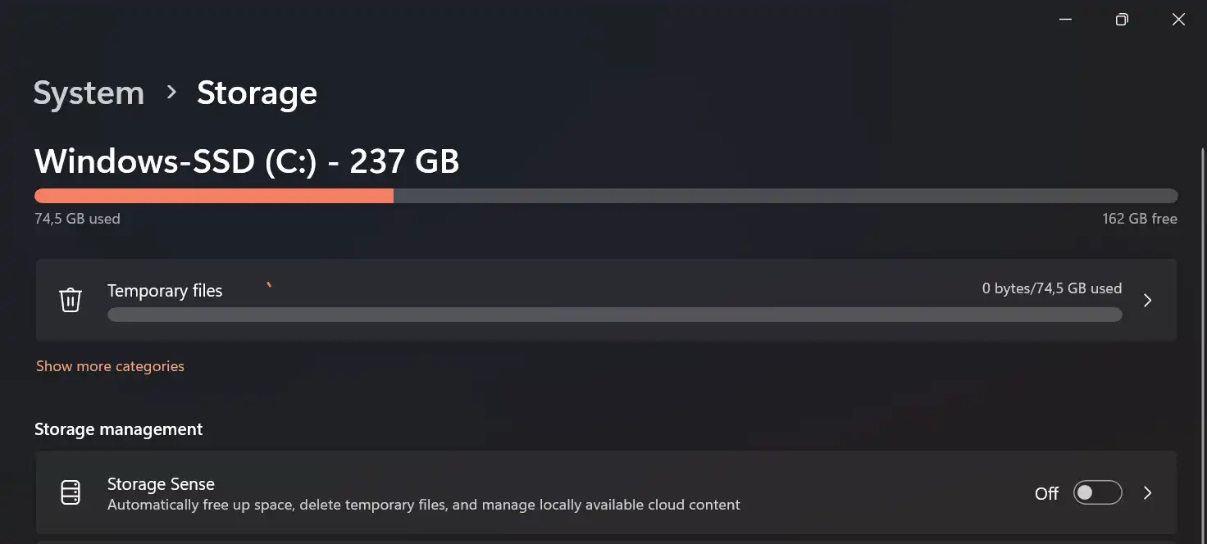Click the trash can icon for Temporary files
The image size is (1207, 544).
tap(71, 300)
